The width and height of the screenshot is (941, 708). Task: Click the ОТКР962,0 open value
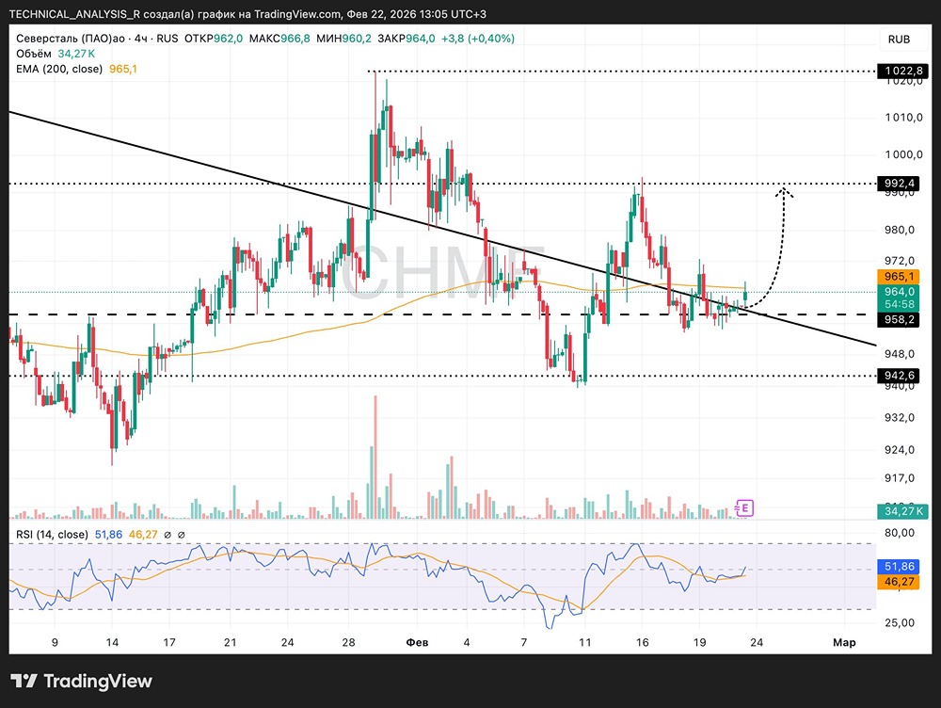[214, 39]
